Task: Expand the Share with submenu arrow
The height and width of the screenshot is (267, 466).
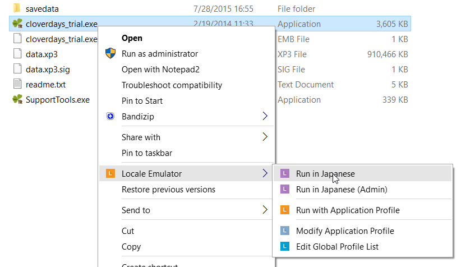Action: [265, 137]
